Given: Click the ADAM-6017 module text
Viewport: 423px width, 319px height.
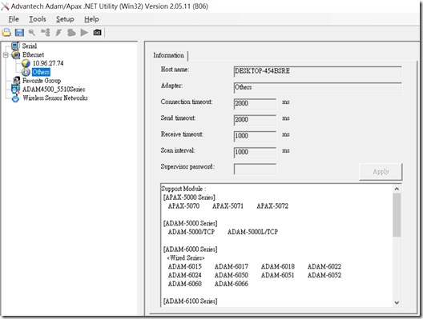Looking at the screenshot, I should (232, 266).
